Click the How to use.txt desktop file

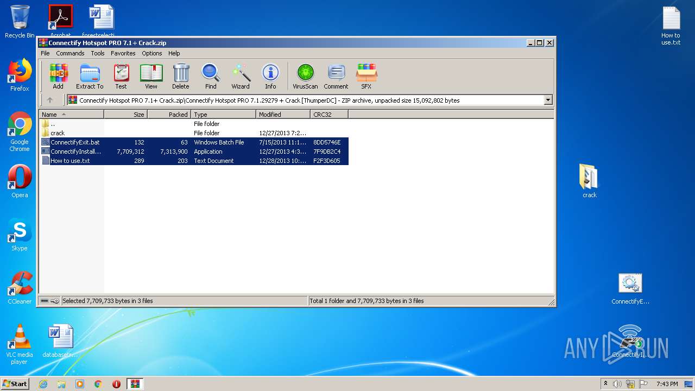click(671, 25)
